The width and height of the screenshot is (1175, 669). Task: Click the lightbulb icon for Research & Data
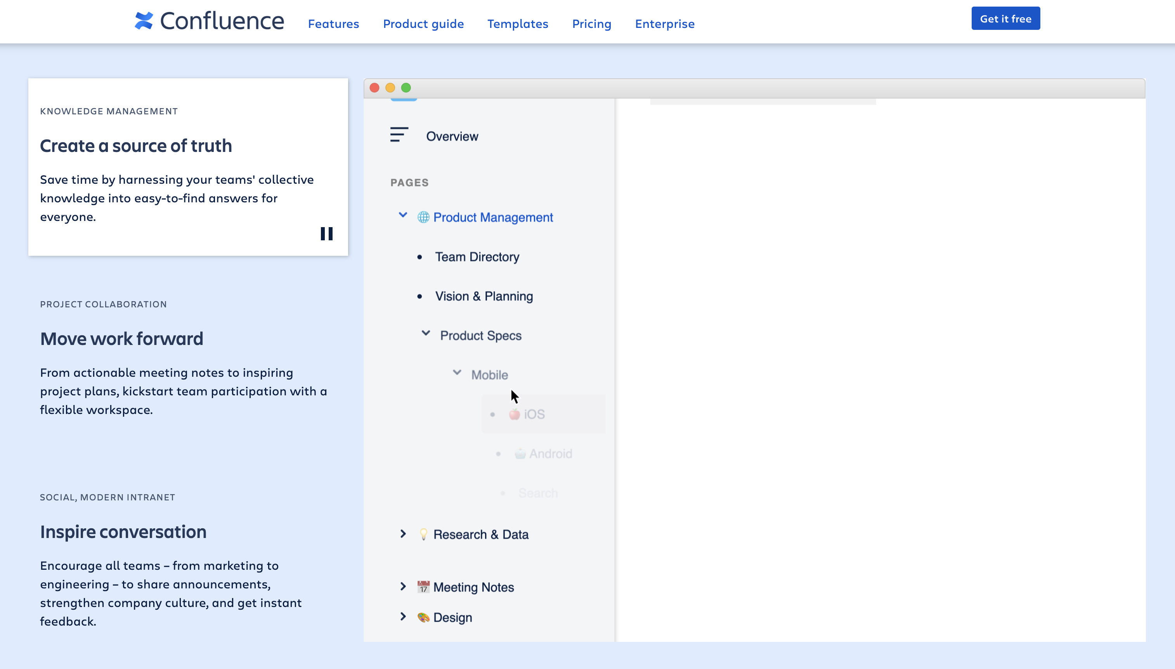[x=423, y=535]
